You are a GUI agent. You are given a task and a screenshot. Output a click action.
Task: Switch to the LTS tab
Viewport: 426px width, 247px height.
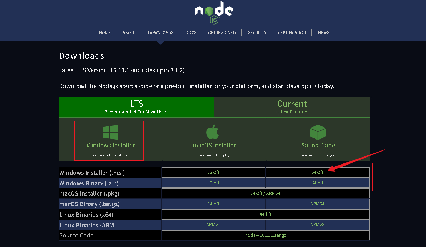pos(136,107)
